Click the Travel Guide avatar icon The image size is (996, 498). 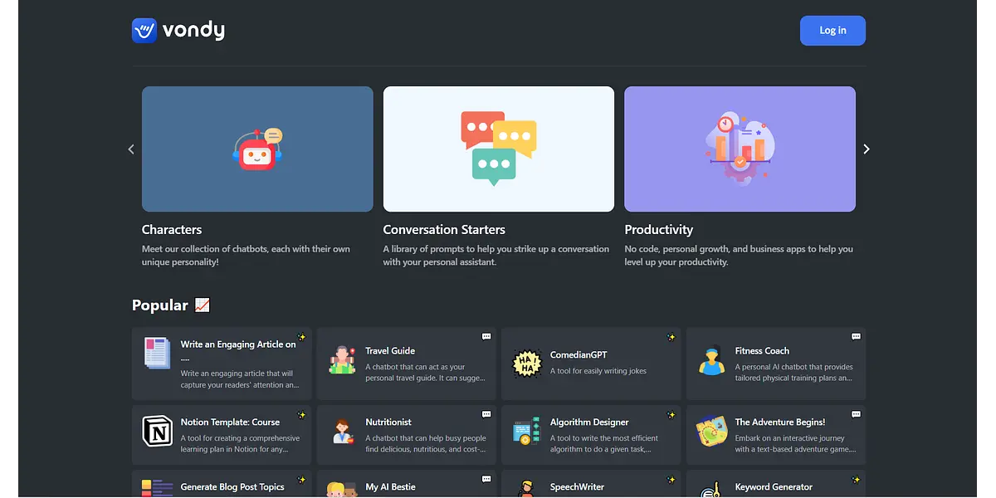click(x=342, y=361)
